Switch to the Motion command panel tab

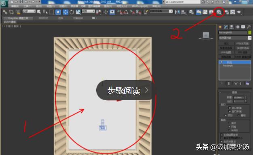(x=237, y=27)
